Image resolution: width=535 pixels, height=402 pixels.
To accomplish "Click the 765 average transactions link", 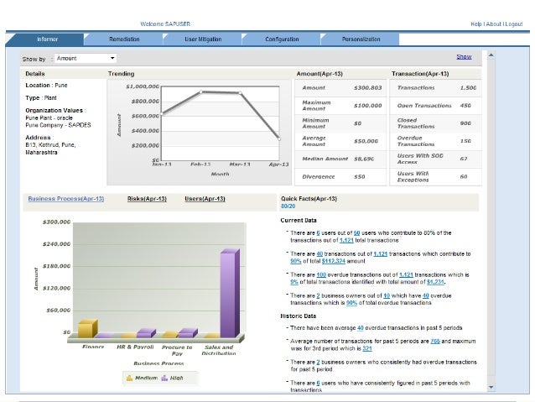I will pyautogui.click(x=435, y=342).
